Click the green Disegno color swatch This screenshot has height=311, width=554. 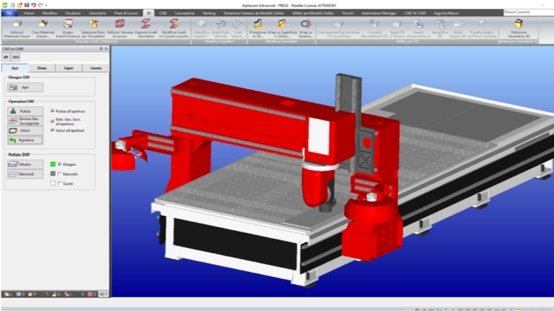pos(53,164)
